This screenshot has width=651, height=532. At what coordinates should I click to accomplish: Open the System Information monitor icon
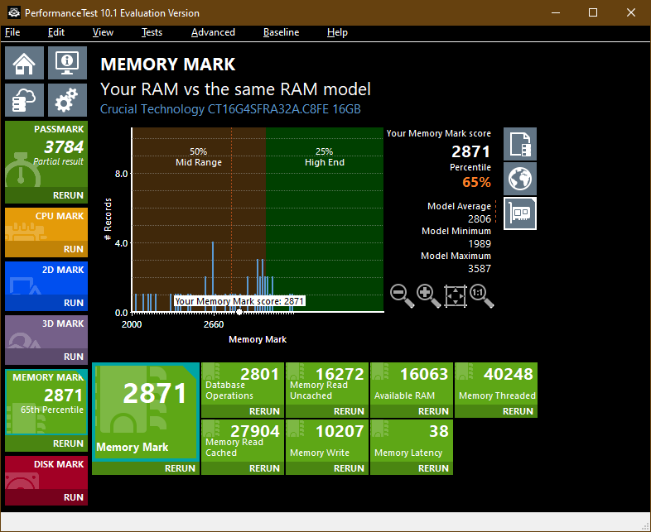pyautogui.click(x=67, y=63)
